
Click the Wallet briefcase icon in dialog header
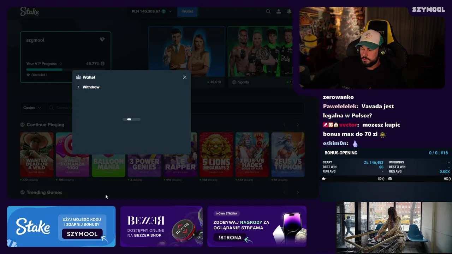tap(78, 77)
